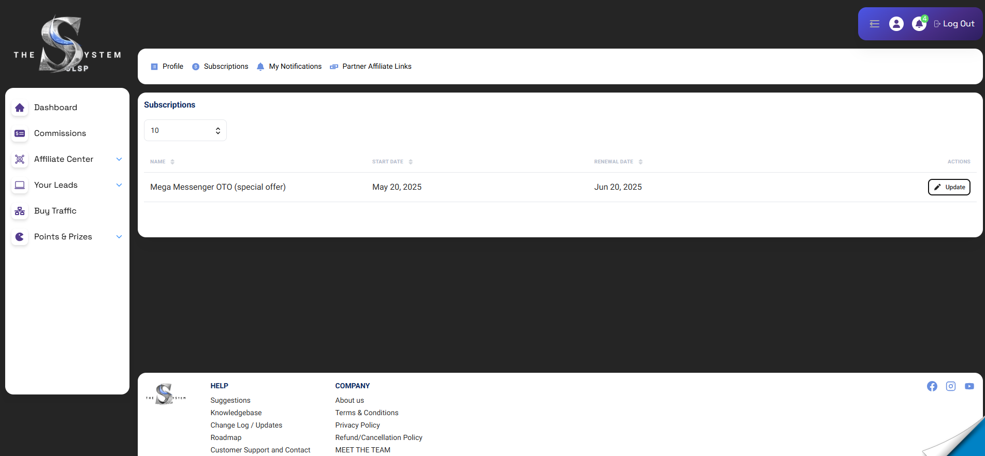Image resolution: width=985 pixels, height=456 pixels.
Task: Visit the Instagram icon in footer
Action: point(950,386)
